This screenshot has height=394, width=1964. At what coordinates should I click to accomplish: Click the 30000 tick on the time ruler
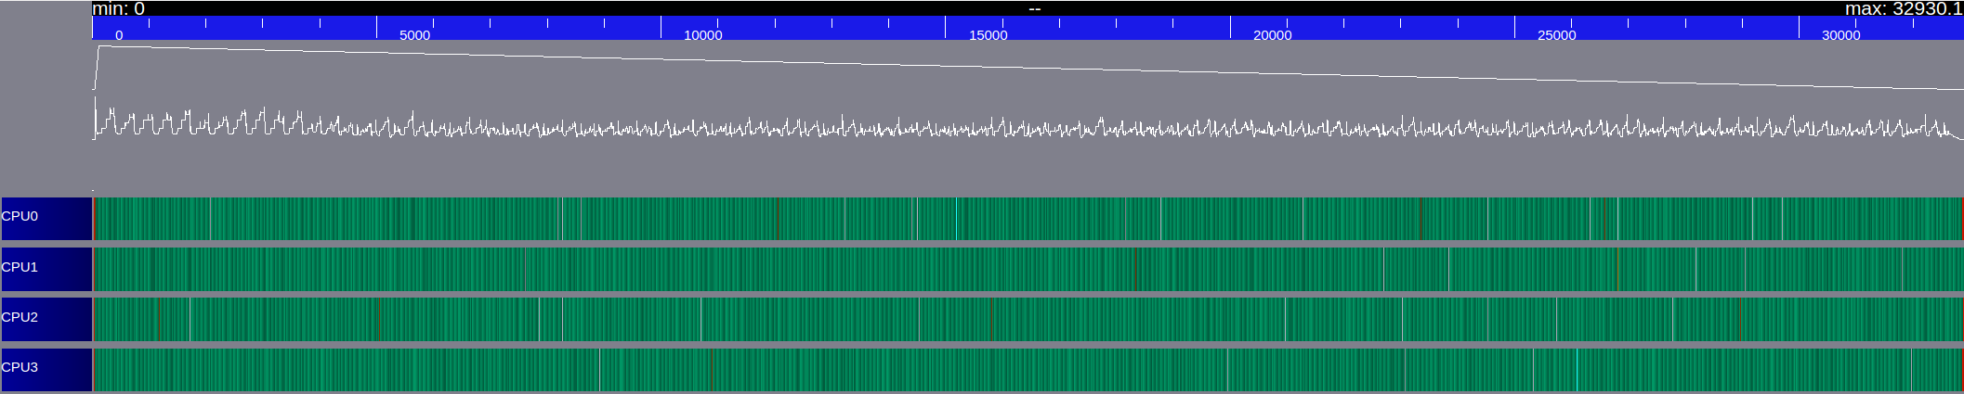(1840, 35)
